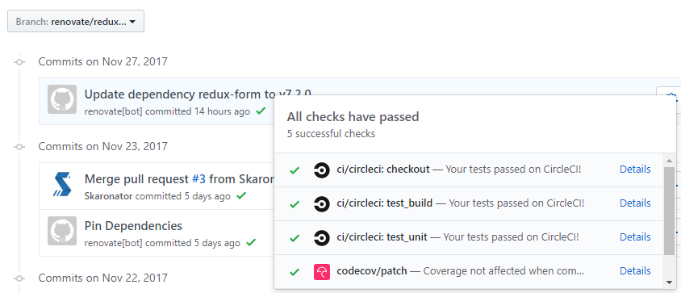The image size is (681, 293).
Task: Click the CircleCI logo for test_build check
Action: pos(322,204)
